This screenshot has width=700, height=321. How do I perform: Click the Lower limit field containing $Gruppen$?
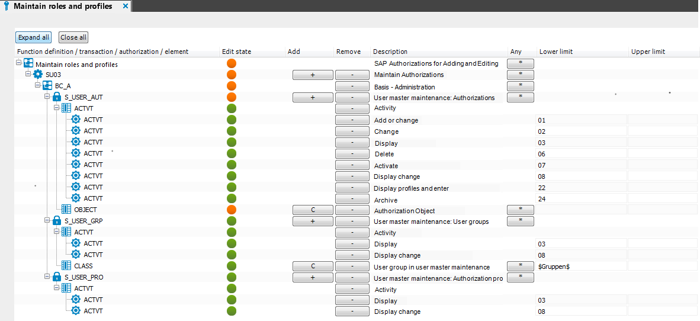[x=581, y=266]
